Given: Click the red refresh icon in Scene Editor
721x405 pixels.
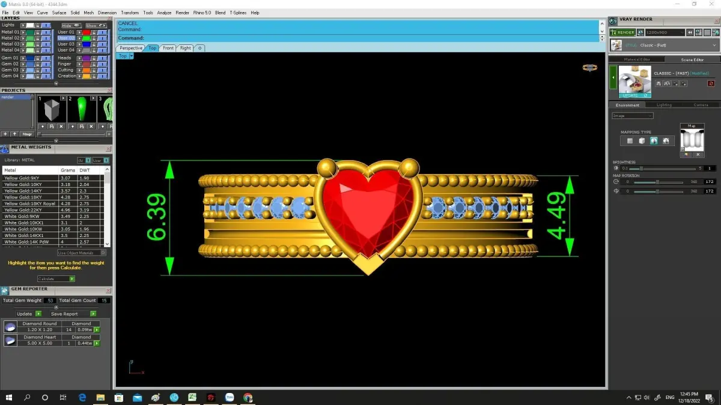Looking at the screenshot, I should coord(711,83).
